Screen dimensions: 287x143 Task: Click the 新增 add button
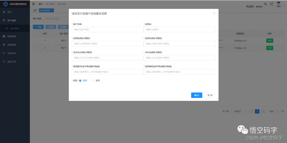[38, 27]
